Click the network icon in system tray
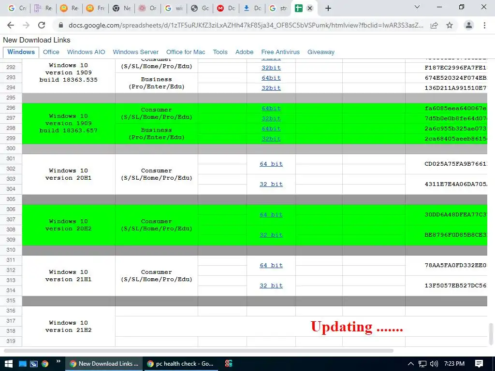495x371 pixels. 422,364
